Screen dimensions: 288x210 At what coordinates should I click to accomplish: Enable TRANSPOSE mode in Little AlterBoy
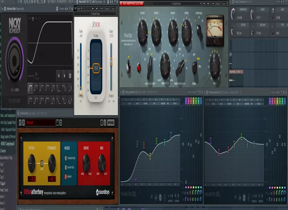point(66,158)
